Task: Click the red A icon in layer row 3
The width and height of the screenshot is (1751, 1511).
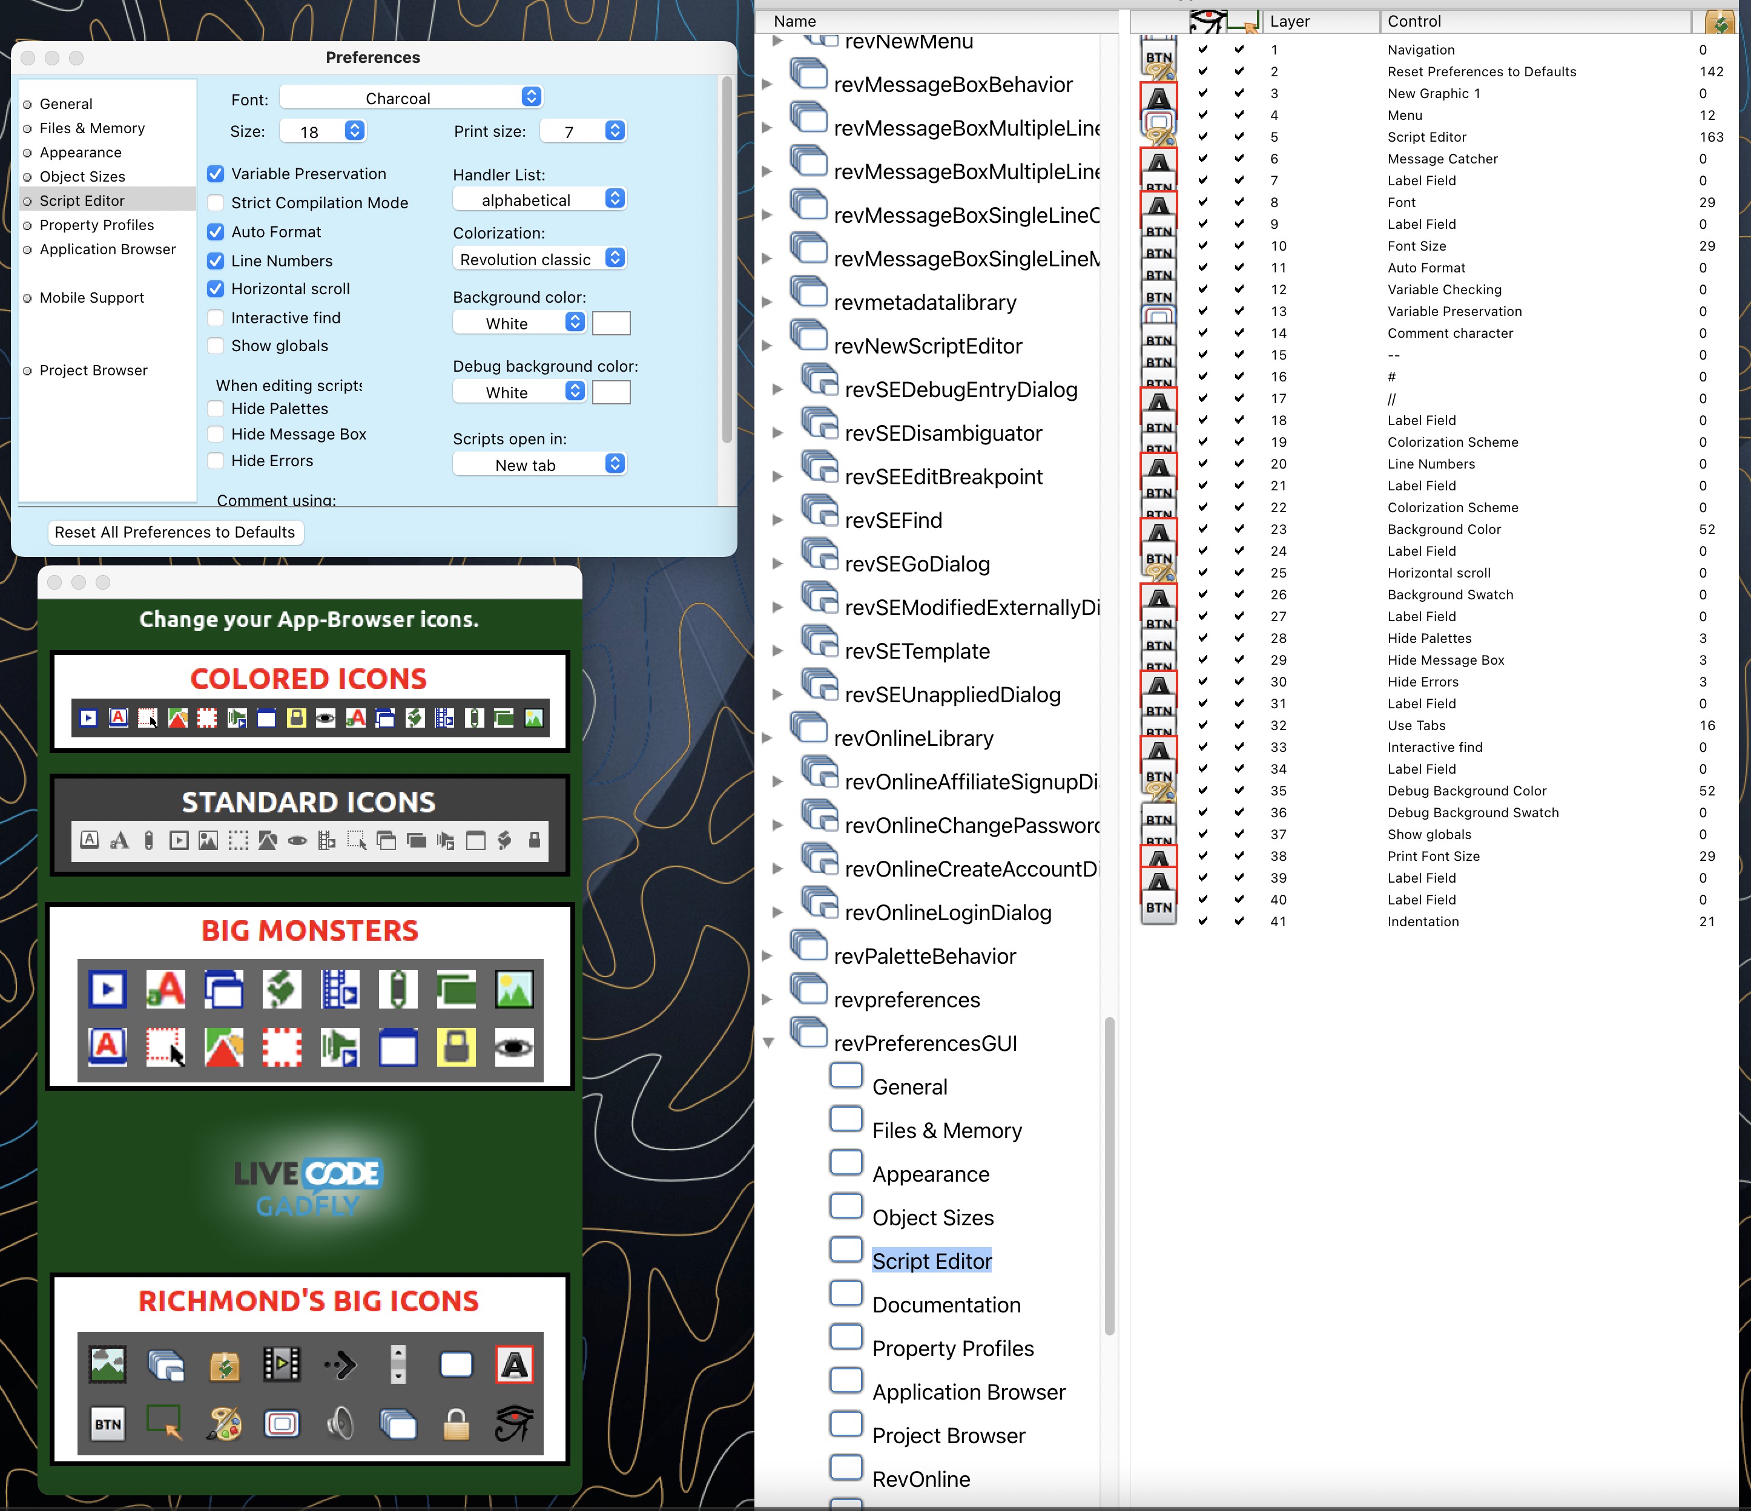Action: click(1160, 92)
